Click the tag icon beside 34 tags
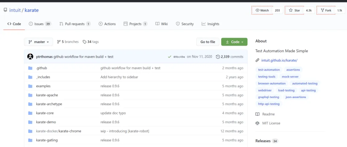Screen dimensions: 347x147 pyautogui.click(x=84, y=42)
